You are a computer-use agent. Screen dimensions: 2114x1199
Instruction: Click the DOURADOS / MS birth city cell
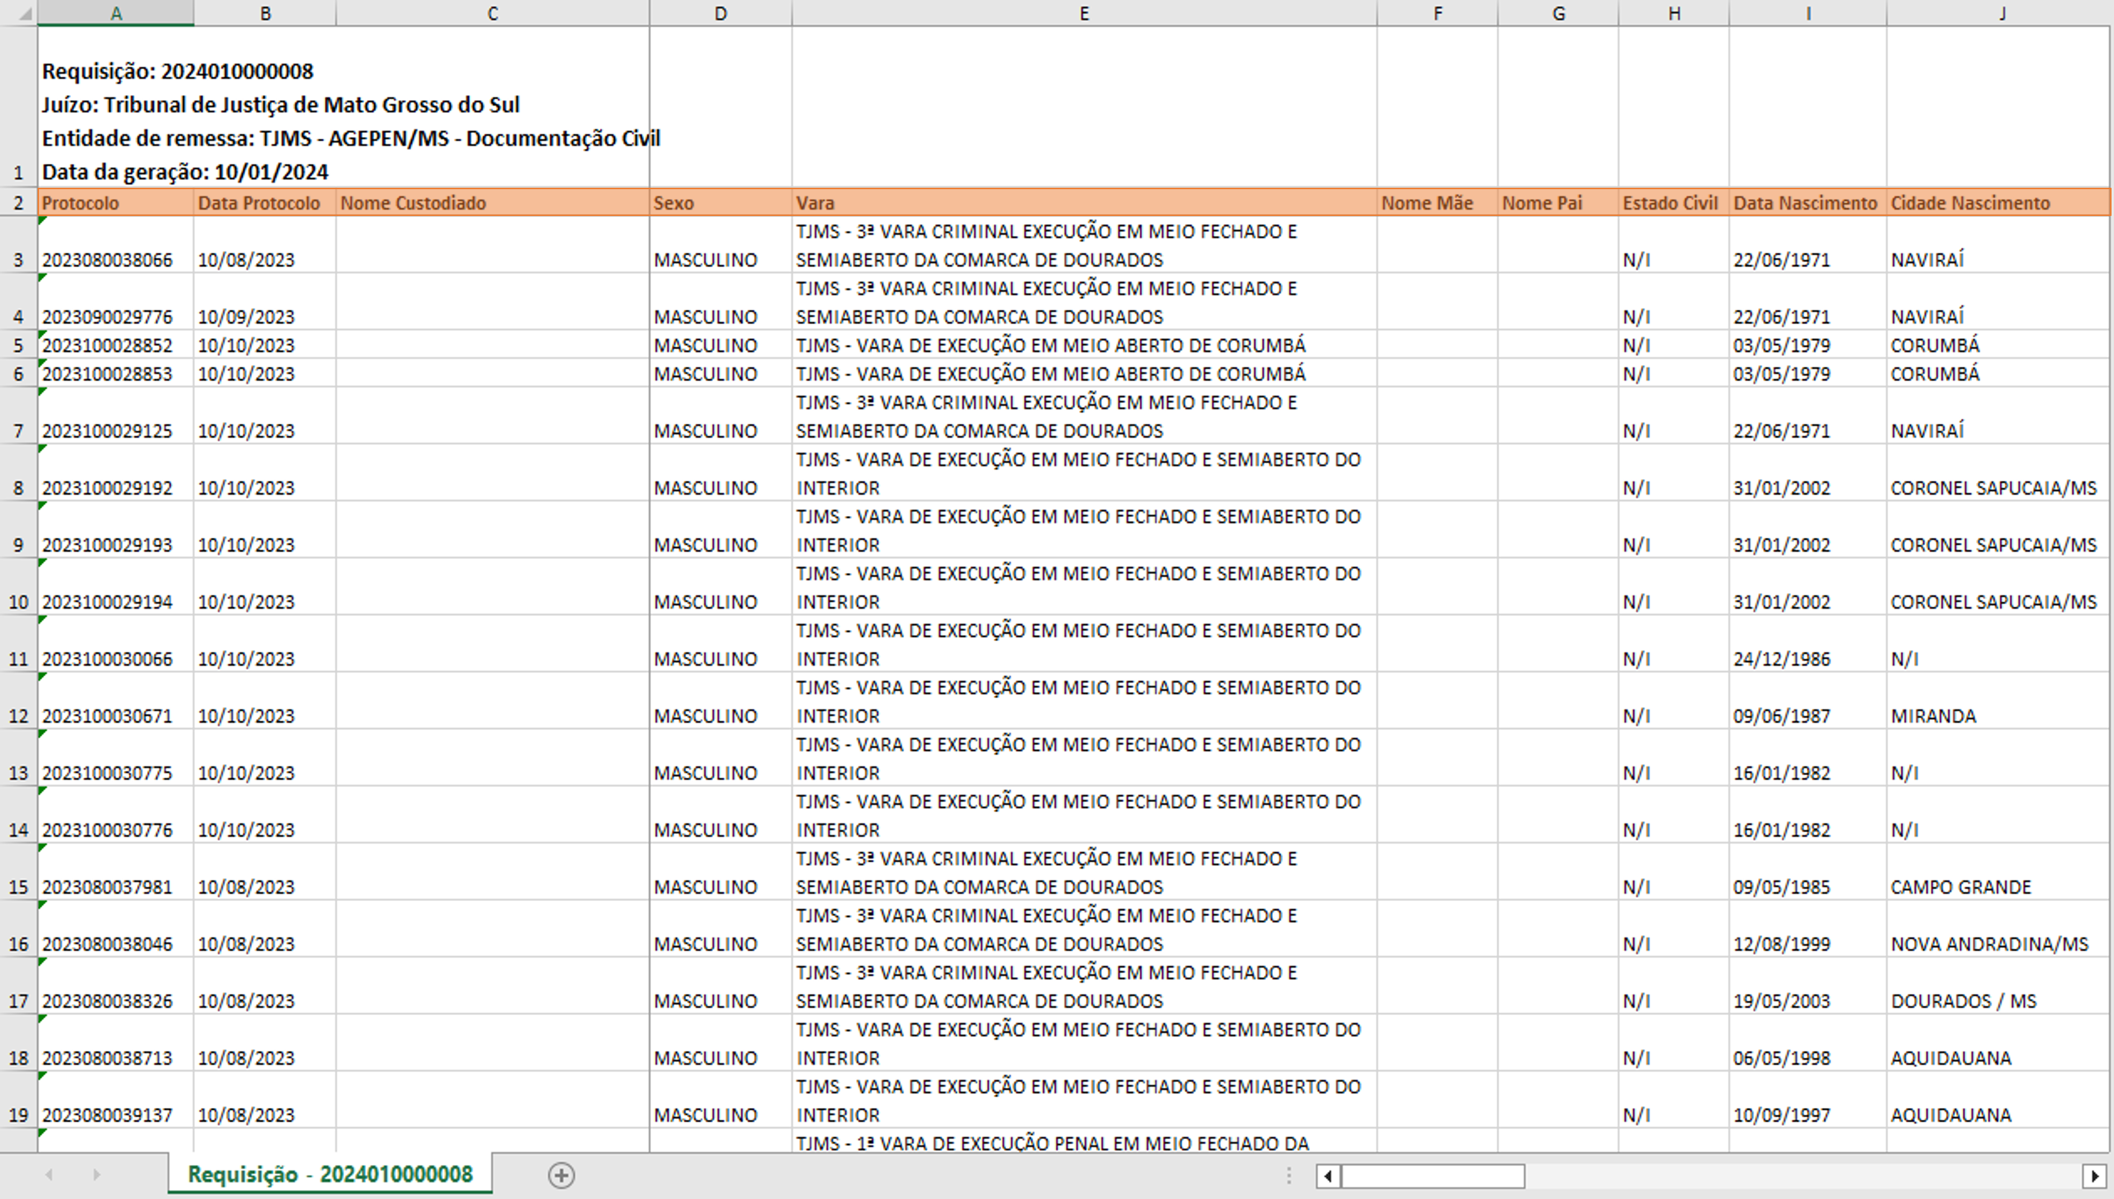(x=1999, y=986)
